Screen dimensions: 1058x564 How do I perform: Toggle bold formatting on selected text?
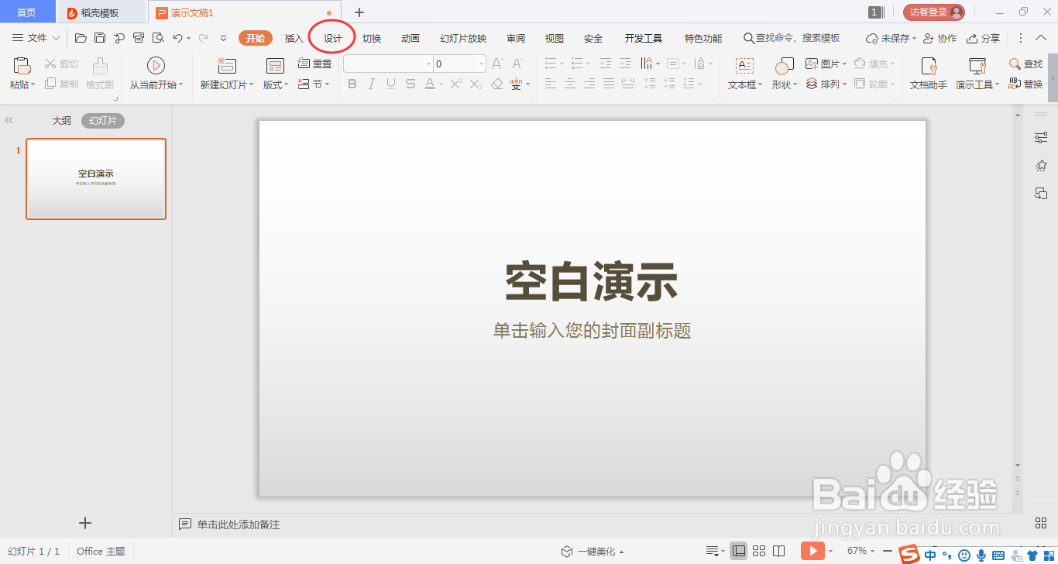click(x=352, y=83)
